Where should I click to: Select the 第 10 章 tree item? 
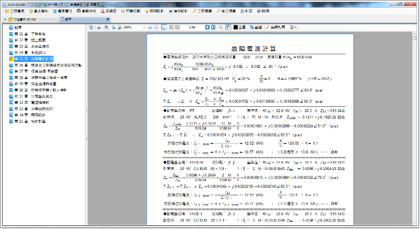click(41, 90)
